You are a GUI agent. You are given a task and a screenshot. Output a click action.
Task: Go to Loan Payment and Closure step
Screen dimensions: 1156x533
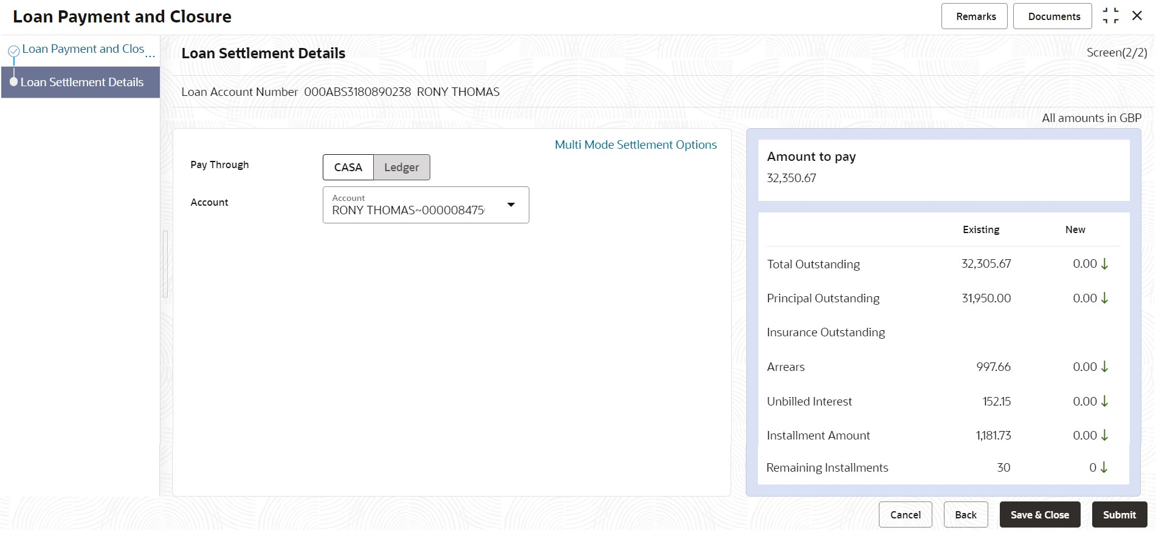tap(83, 49)
